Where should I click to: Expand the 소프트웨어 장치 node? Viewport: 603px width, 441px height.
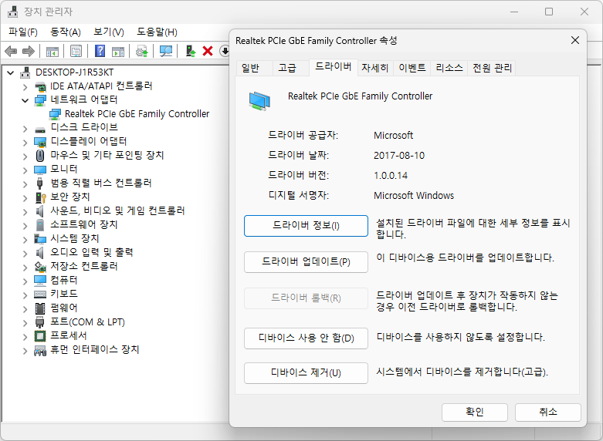coord(25,225)
